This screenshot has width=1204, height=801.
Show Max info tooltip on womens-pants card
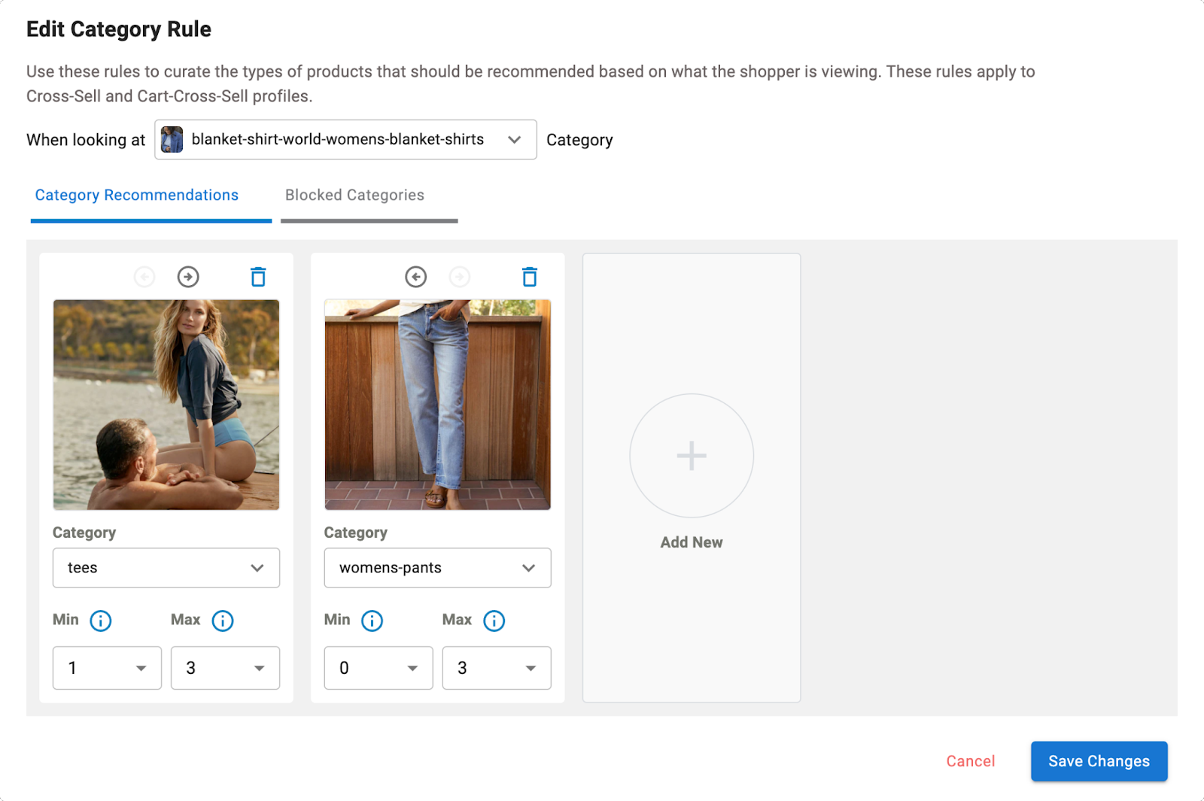494,620
